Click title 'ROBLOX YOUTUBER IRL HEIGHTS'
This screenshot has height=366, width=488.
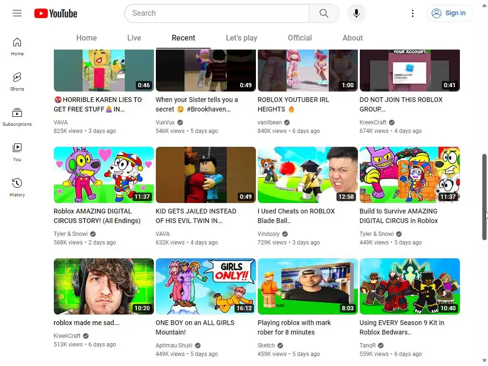click(x=293, y=104)
